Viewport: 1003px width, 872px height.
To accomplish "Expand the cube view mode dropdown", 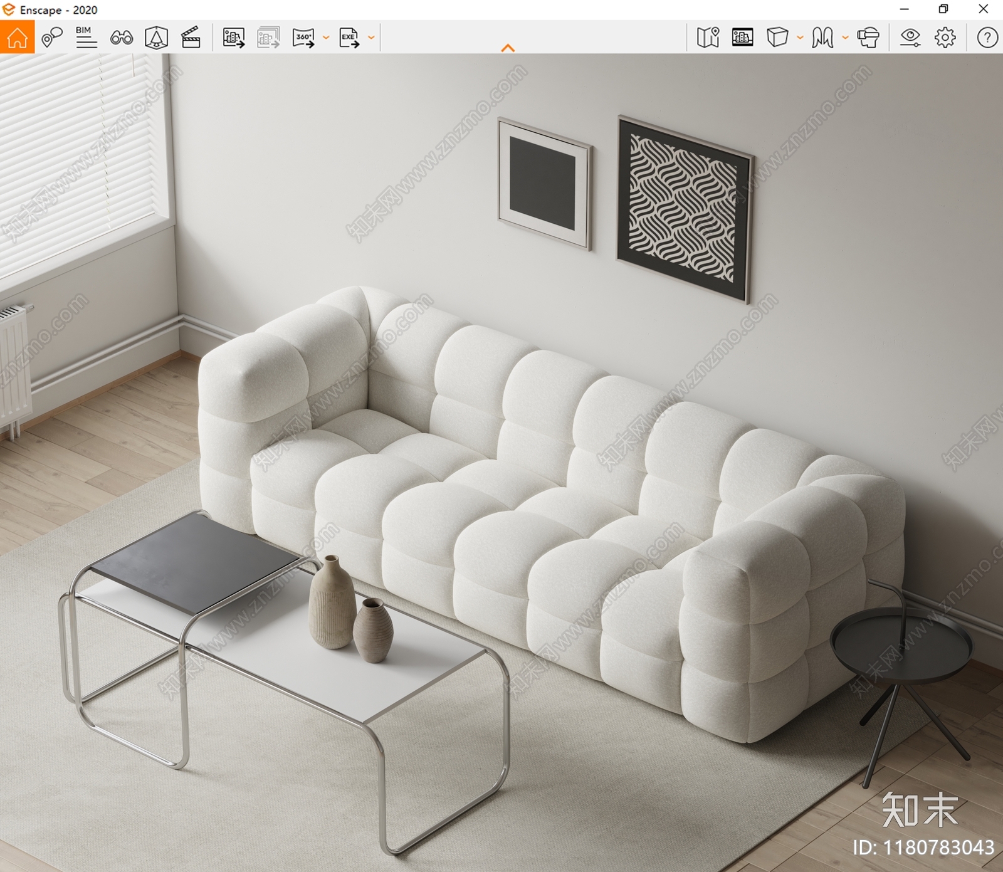I will [800, 38].
